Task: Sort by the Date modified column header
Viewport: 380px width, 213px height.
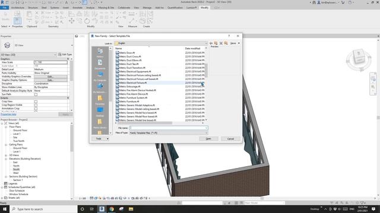Action: (192, 49)
